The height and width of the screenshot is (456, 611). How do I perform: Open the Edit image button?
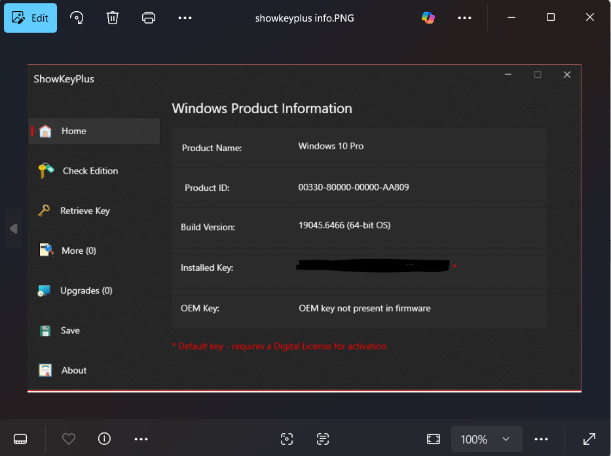click(30, 18)
